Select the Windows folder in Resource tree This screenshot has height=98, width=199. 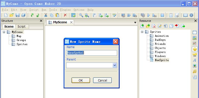(160, 56)
